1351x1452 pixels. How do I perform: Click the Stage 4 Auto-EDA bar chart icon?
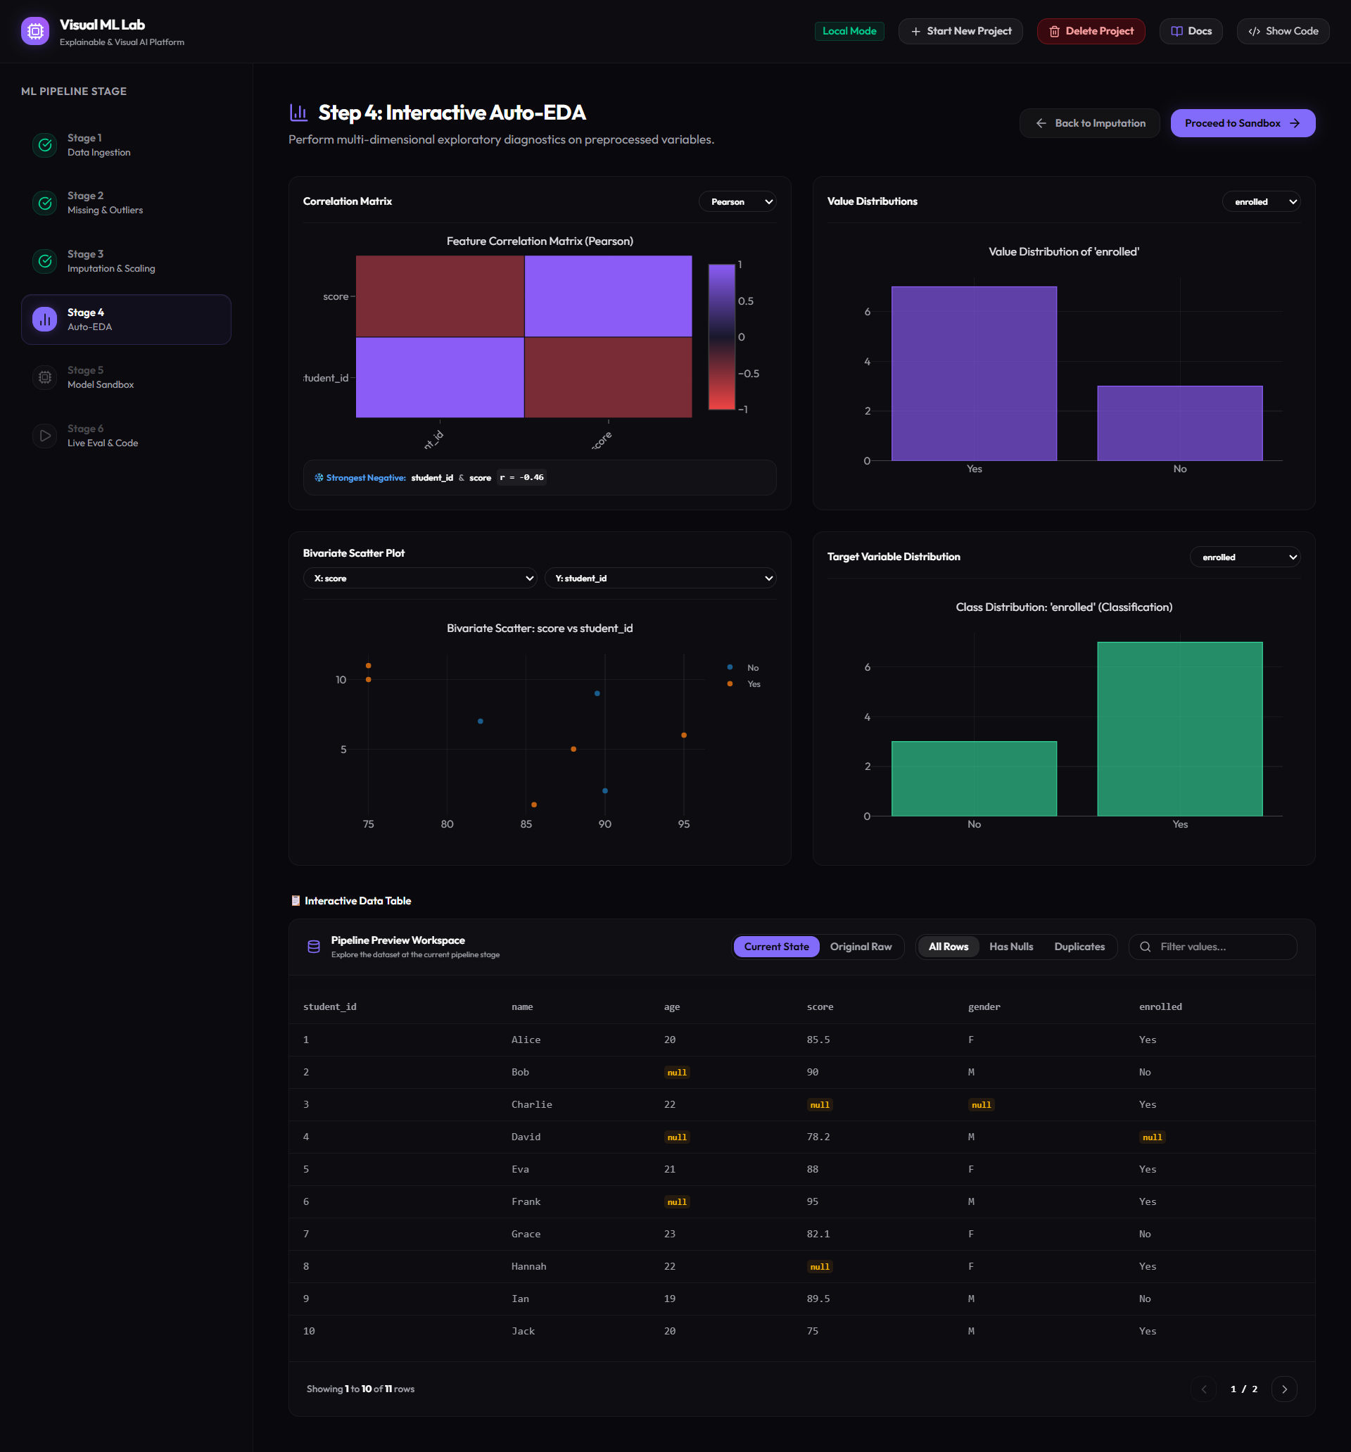tap(45, 319)
